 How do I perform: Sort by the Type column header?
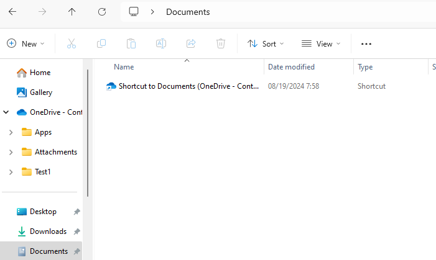coord(365,67)
